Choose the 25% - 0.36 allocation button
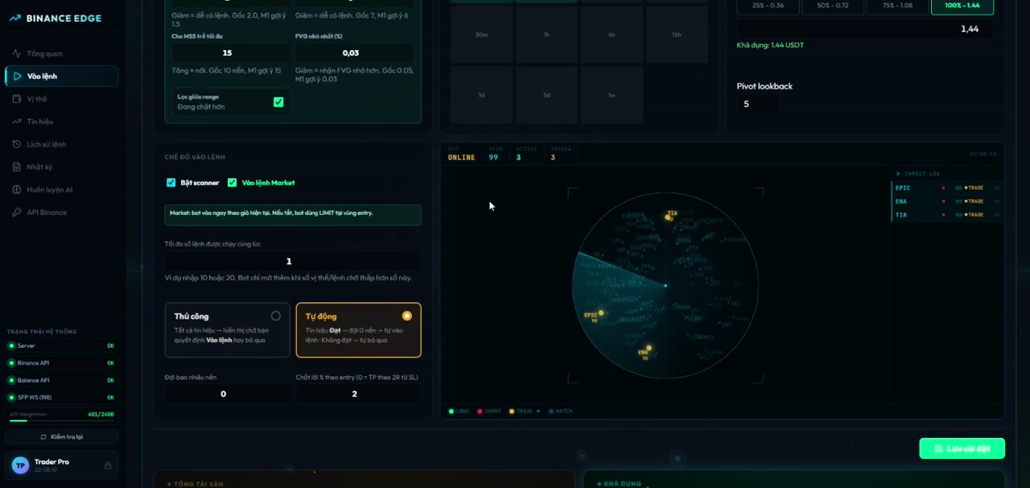This screenshot has height=488, width=1030. [768, 6]
